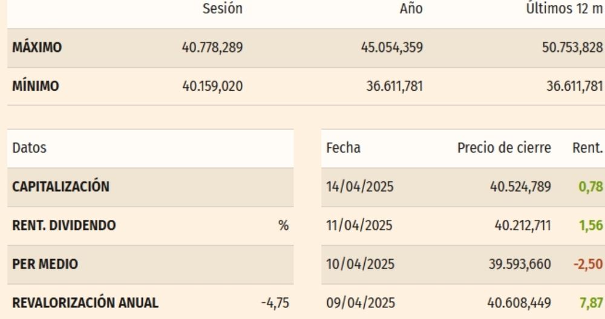Click the Datos table header
The width and height of the screenshot is (605, 319).
point(30,147)
